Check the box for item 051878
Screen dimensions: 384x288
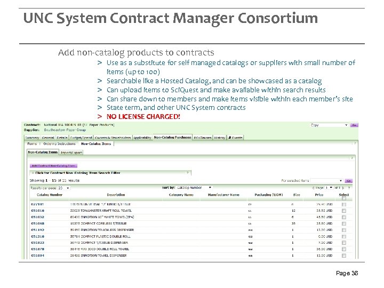pyautogui.click(x=344, y=249)
